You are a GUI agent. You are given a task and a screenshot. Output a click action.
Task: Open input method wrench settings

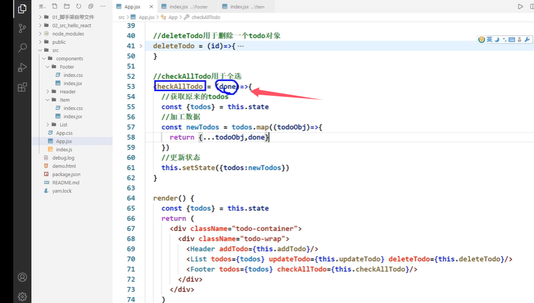point(527,39)
